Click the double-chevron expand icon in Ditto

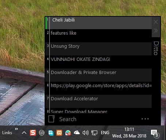[x=156, y=31]
